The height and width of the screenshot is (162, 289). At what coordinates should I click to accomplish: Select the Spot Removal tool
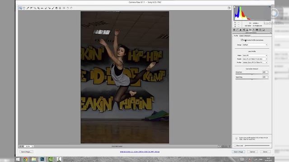(x=46, y=8)
